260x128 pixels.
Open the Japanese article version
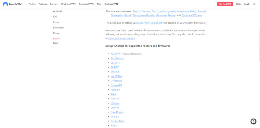click(161, 15)
